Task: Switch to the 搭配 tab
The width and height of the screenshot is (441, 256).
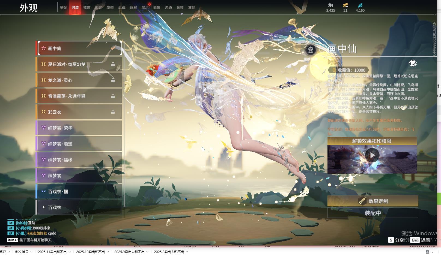Action: coord(64,7)
